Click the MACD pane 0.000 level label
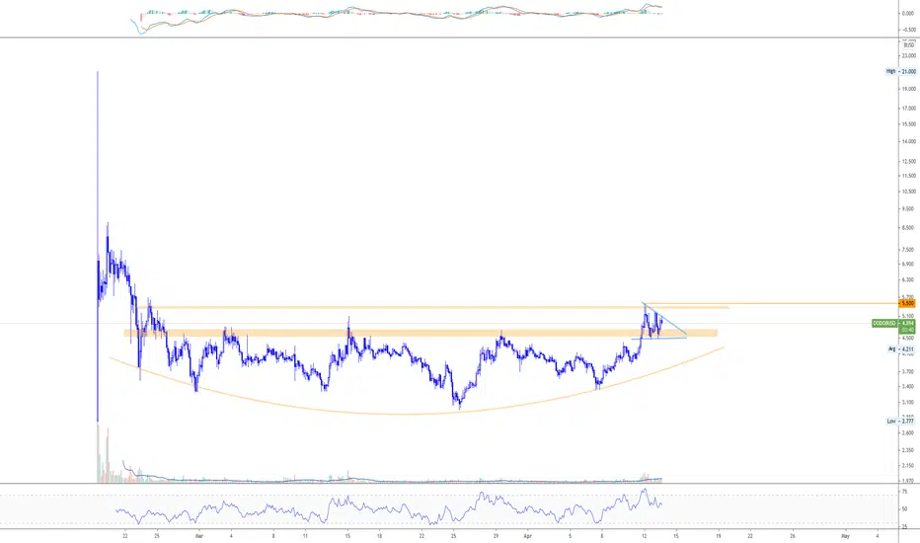Screen dimensions: 920x543 908,13
